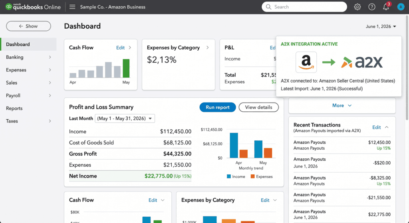This screenshot has height=223, width=409.
Task: Open the user profile avatar
Action: point(401,7)
